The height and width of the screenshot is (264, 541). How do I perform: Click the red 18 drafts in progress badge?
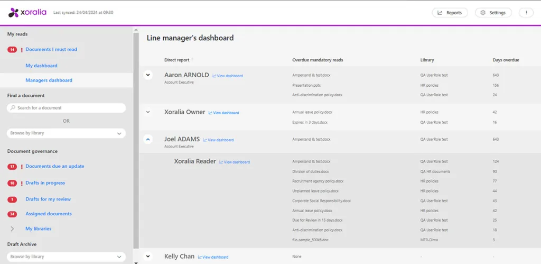12,183
